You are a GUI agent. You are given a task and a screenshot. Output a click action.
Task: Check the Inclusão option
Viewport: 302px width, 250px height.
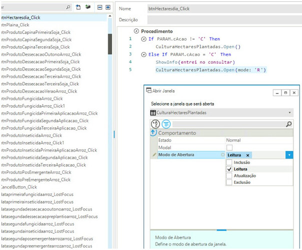pyautogui.click(x=229, y=162)
